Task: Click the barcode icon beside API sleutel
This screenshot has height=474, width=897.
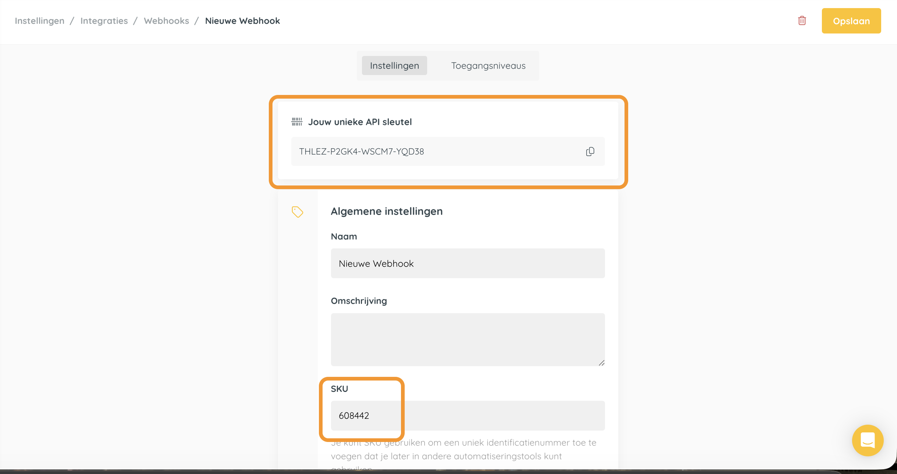Action: point(297,122)
